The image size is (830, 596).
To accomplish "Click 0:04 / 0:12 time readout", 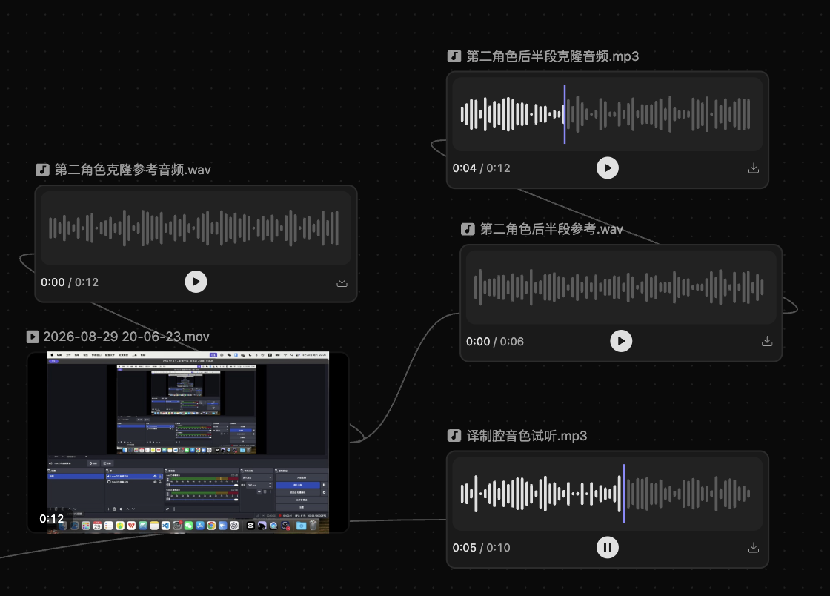I will point(481,168).
